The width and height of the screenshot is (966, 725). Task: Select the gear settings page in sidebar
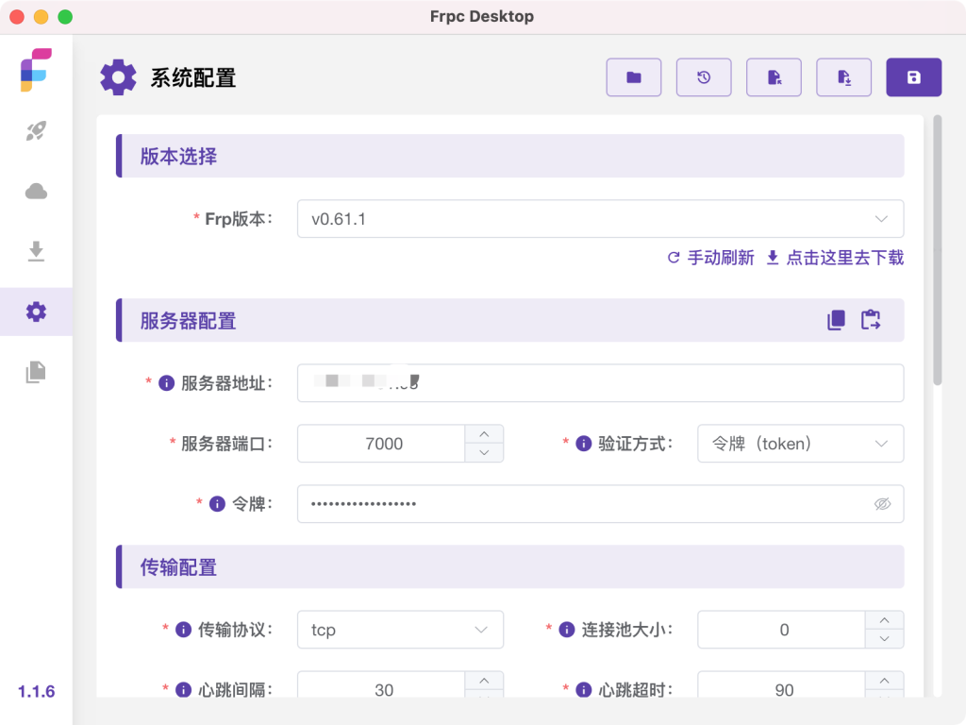point(36,312)
